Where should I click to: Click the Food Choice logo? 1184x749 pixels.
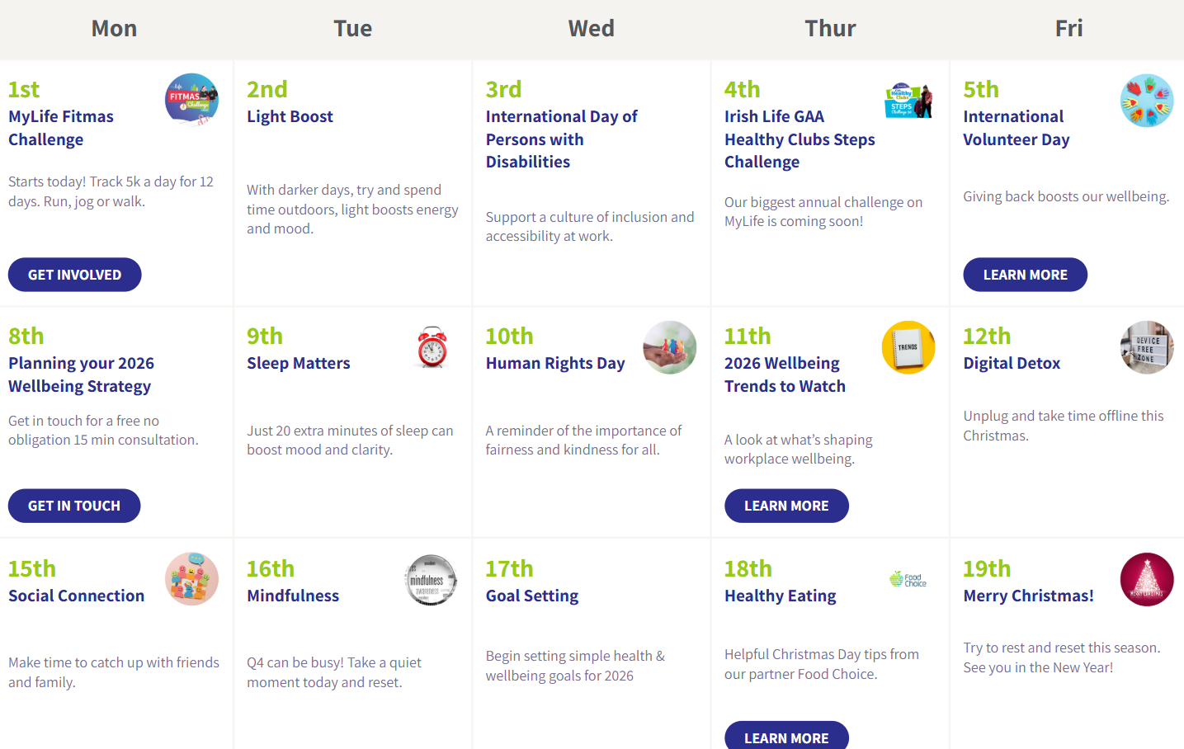click(x=908, y=579)
